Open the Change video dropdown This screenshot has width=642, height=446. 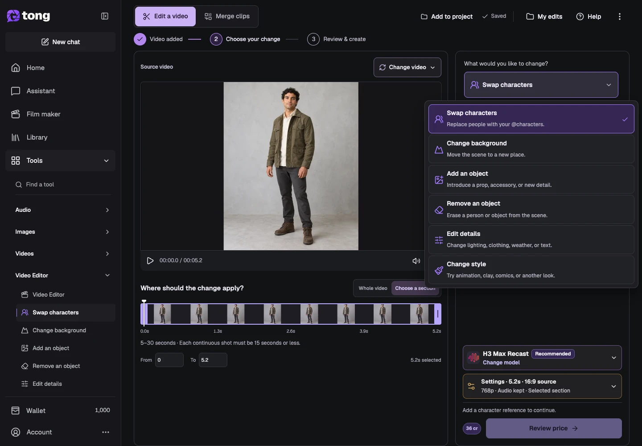[x=407, y=67]
